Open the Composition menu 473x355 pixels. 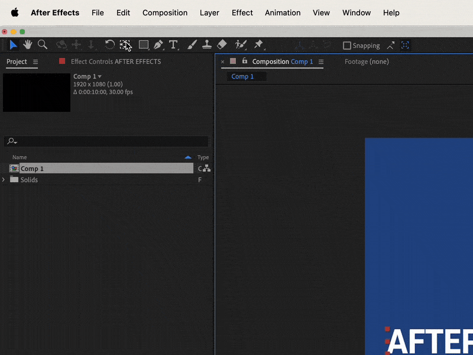(165, 12)
